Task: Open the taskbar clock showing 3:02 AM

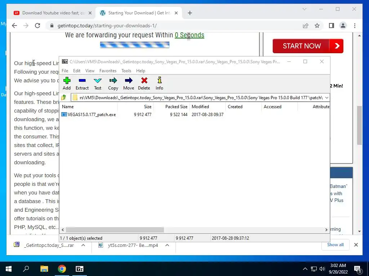Action: 338,269
